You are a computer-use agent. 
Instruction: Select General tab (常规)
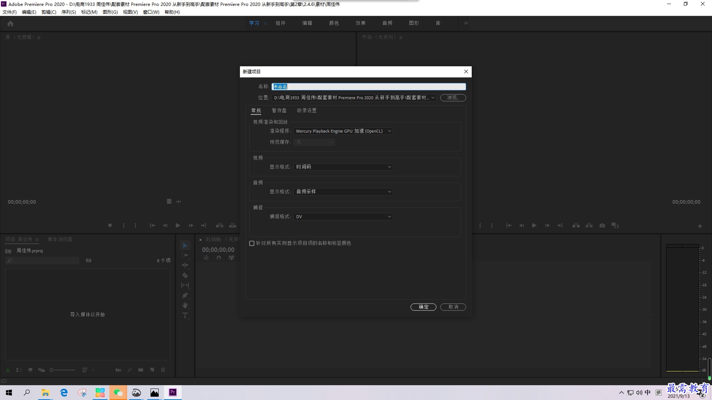click(256, 111)
